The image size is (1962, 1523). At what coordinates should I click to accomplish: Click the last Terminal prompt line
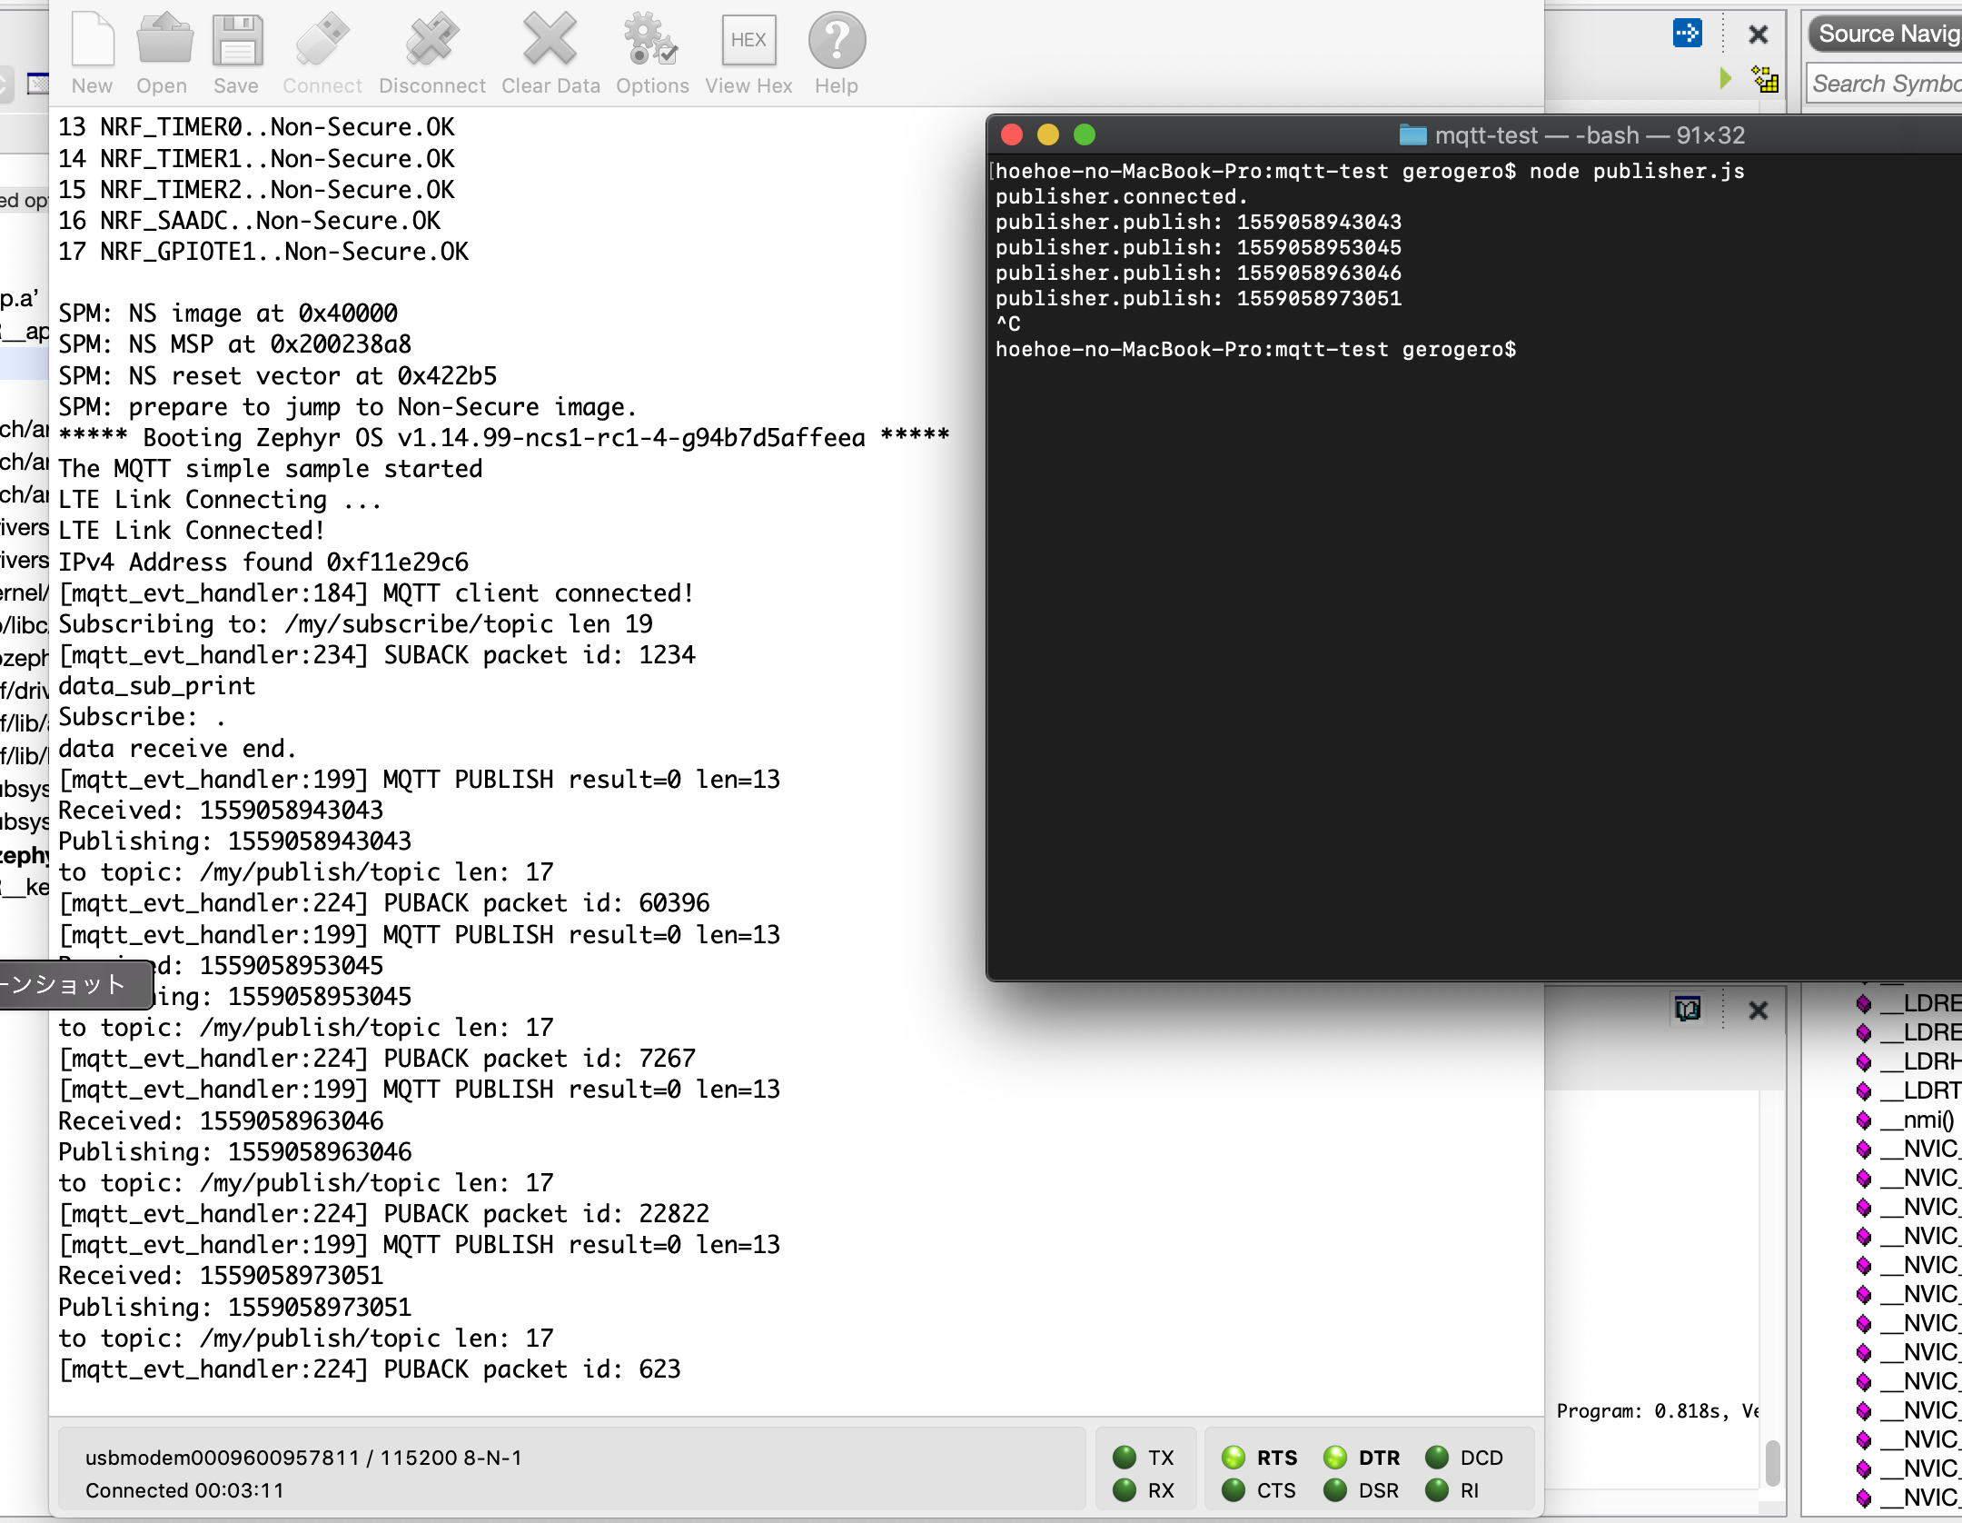click(x=1255, y=350)
